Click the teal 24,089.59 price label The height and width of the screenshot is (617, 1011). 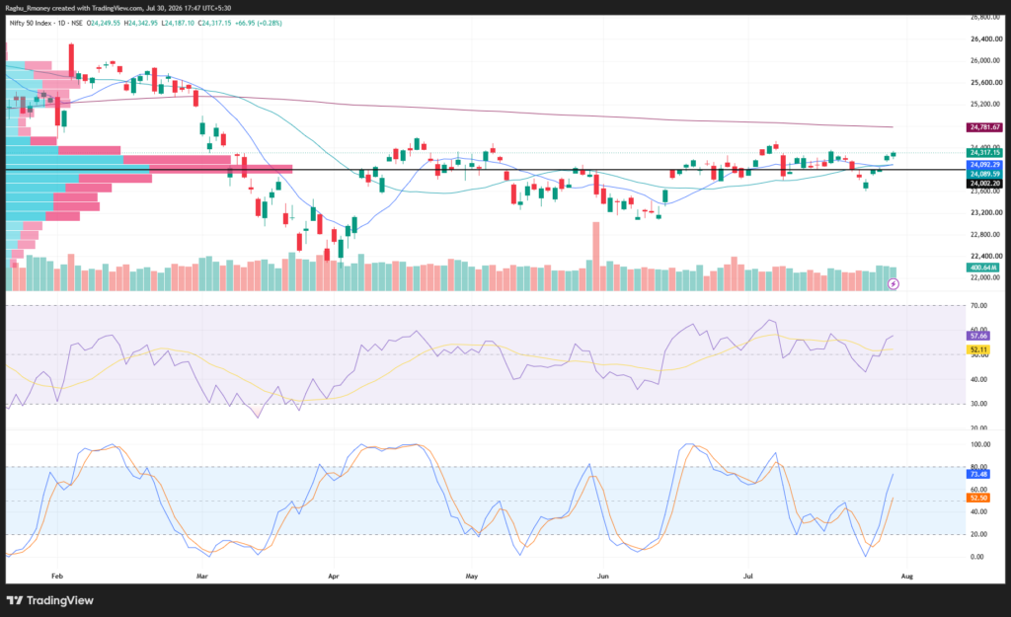pos(984,174)
